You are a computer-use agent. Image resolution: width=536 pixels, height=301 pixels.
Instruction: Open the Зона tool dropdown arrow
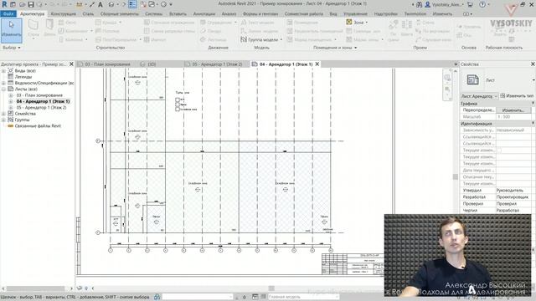click(367, 23)
